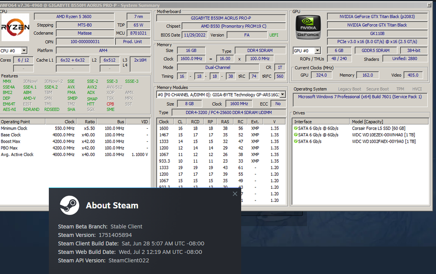Click the AMD B550 chipset field

(234, 26)
